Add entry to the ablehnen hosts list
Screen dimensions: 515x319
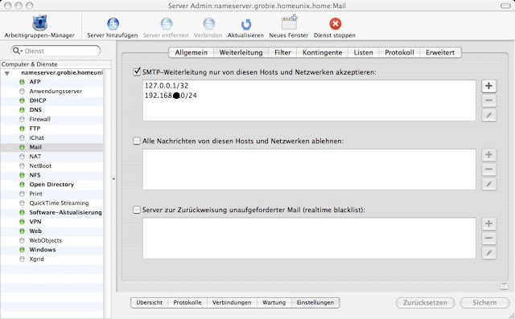click(x=488, y=155)
